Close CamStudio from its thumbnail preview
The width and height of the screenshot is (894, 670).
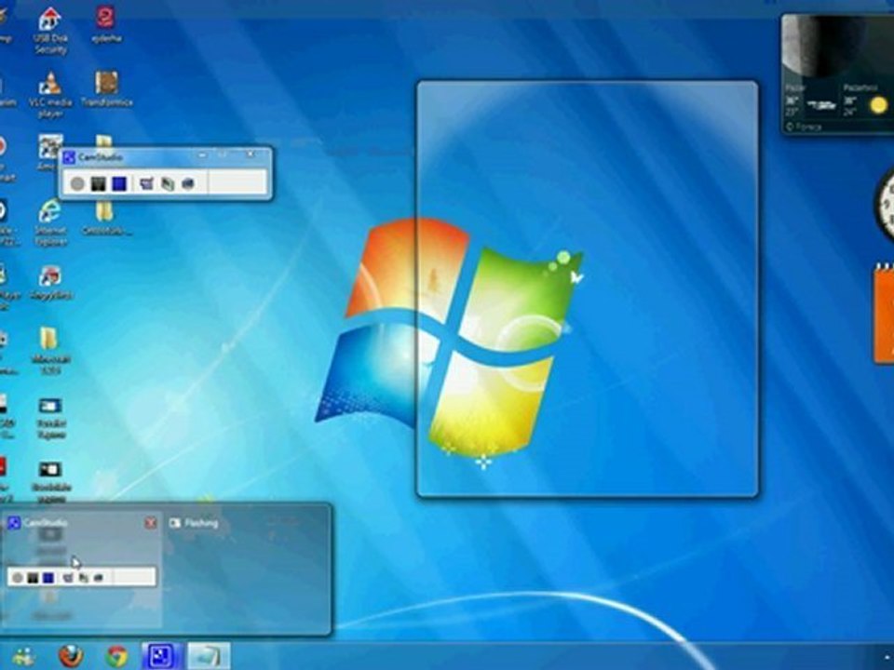151,522
